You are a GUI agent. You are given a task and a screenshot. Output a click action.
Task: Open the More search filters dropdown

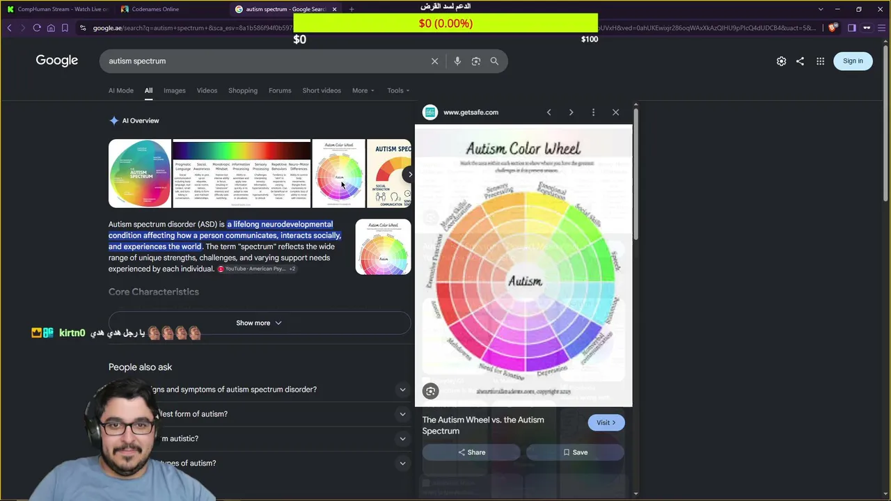pos(363,90)
